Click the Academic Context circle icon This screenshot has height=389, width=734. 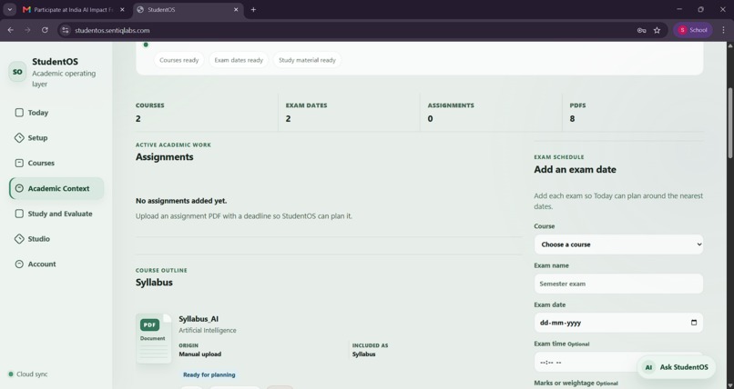[x=19, y=188]
